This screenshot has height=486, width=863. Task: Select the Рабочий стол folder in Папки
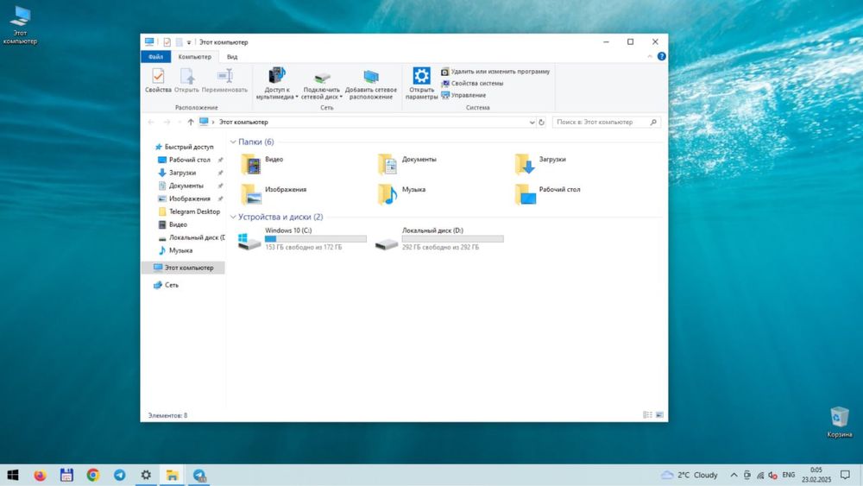pyautogui.click(x=548, y=194)
